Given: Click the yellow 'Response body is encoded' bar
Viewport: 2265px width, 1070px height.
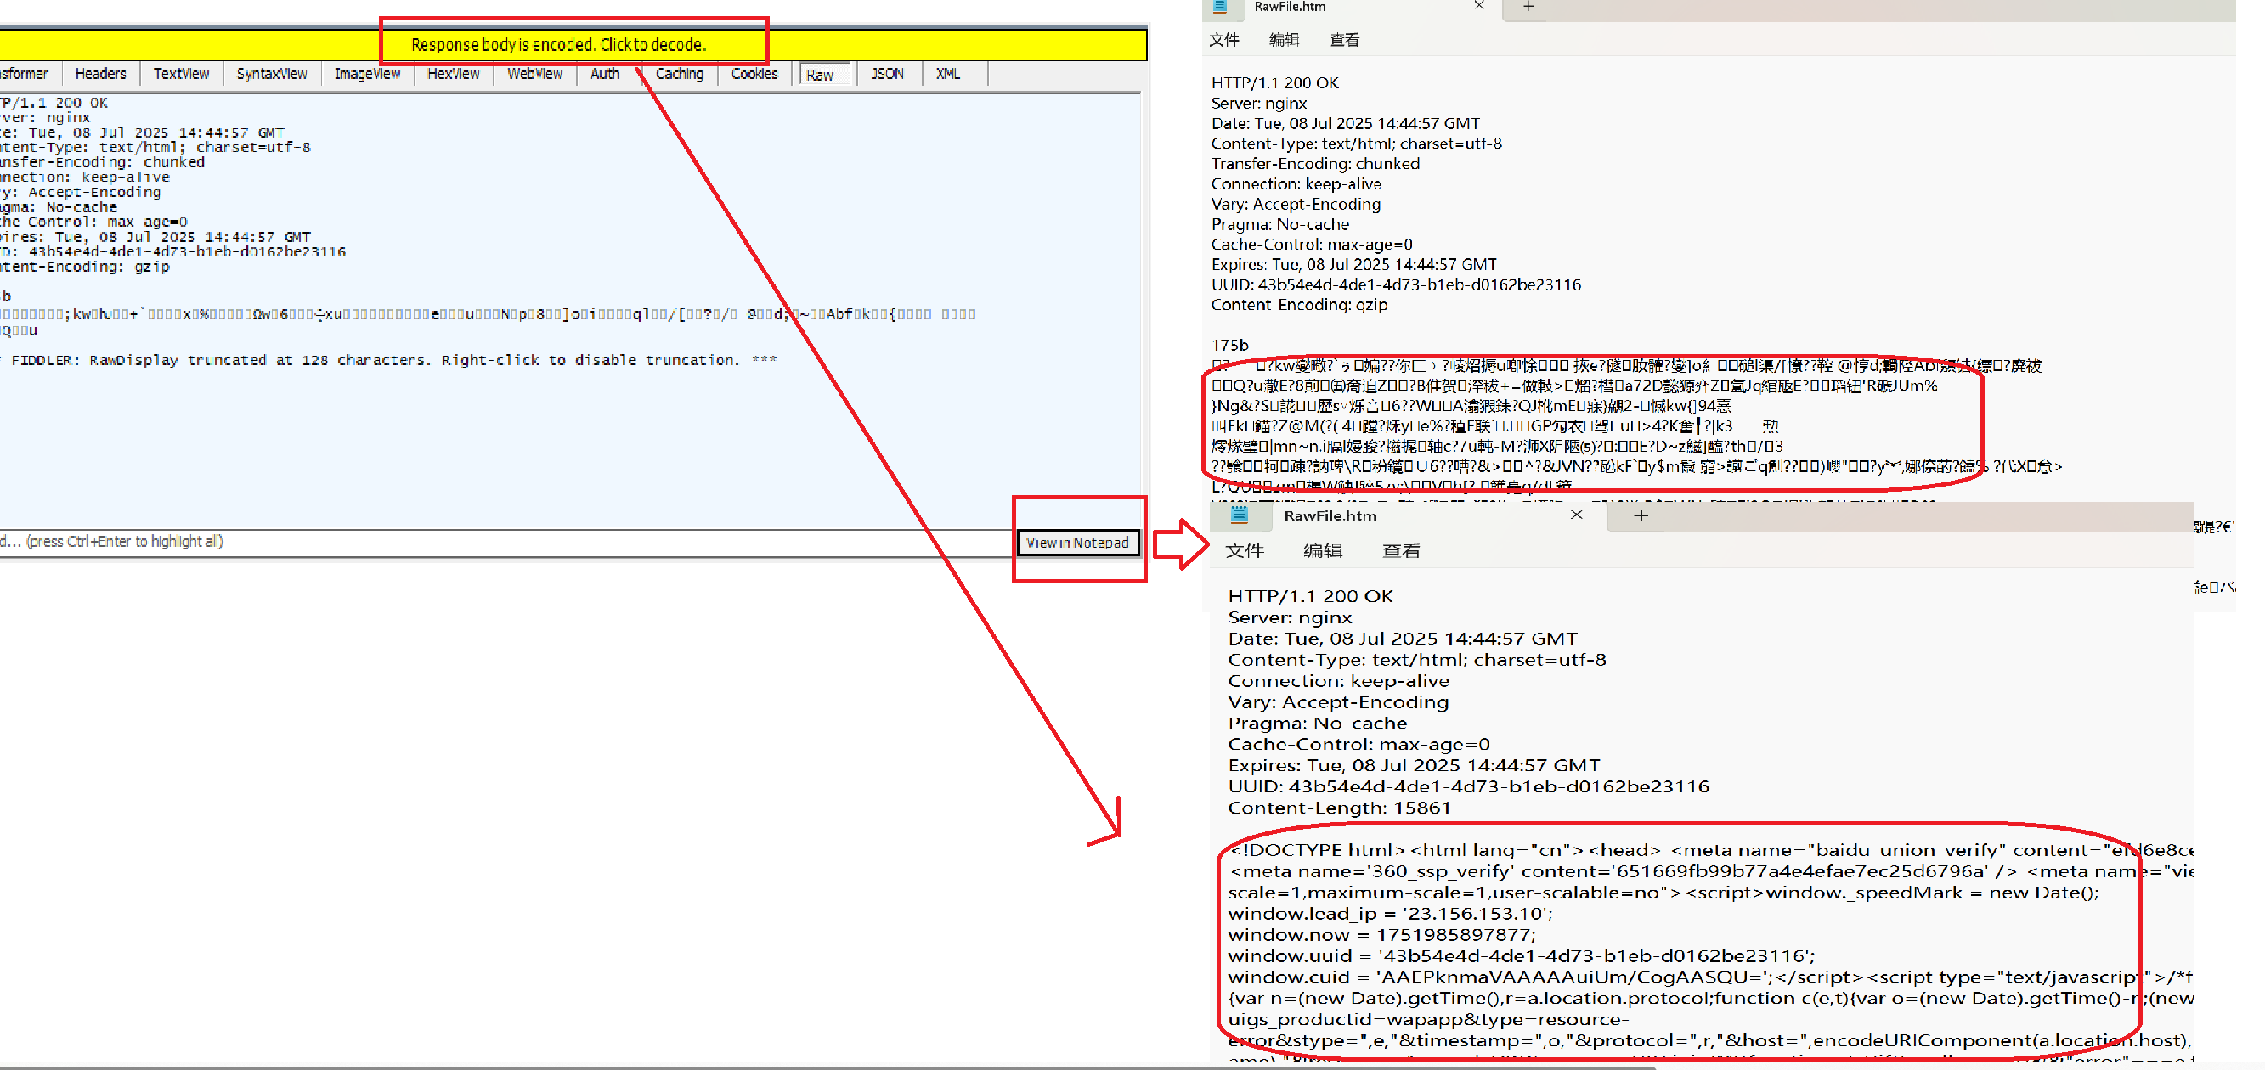Looking at the screenshot, I should coord(557,45).
